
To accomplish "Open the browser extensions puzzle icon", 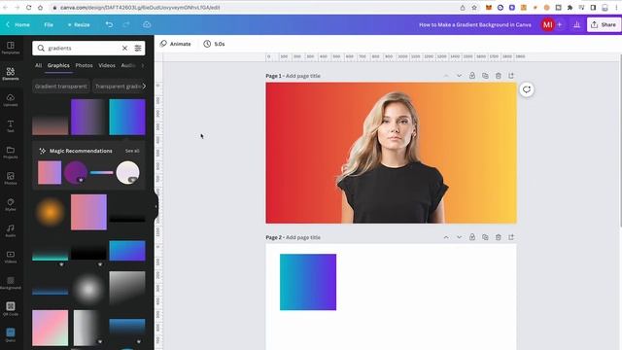I will pos(570,8).
